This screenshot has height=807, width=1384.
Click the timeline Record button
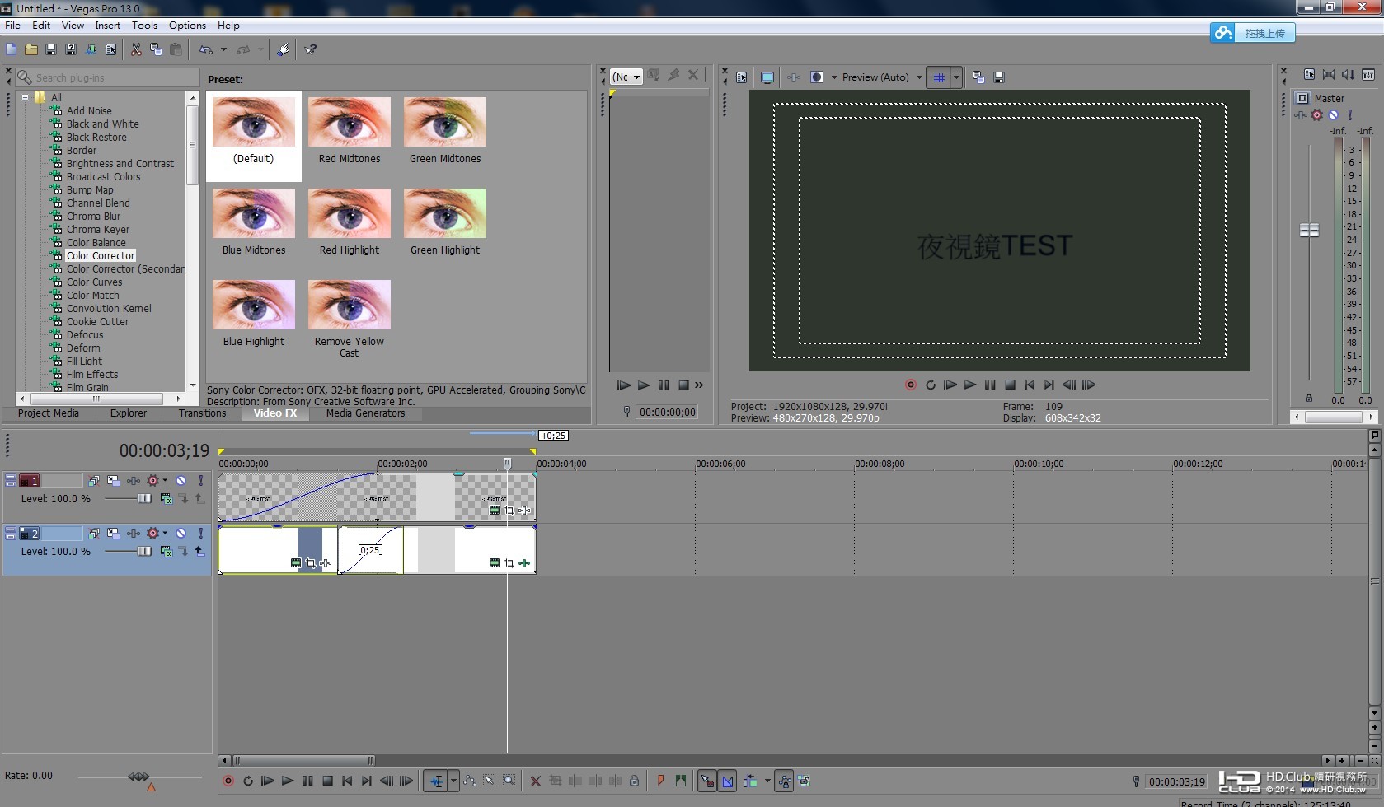click(228, 781)
